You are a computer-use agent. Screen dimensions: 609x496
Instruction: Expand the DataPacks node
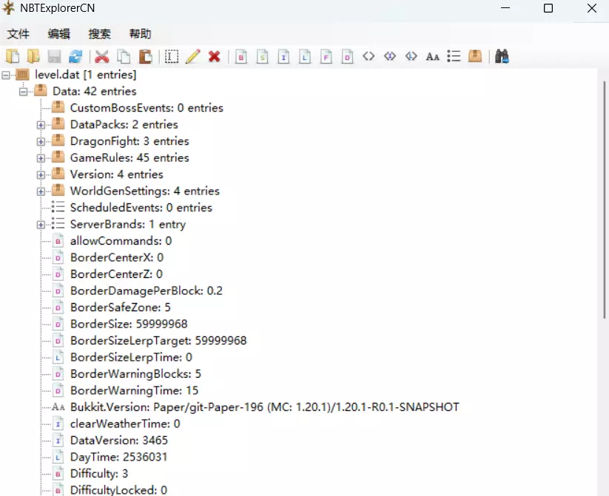[x=41, y=124]
